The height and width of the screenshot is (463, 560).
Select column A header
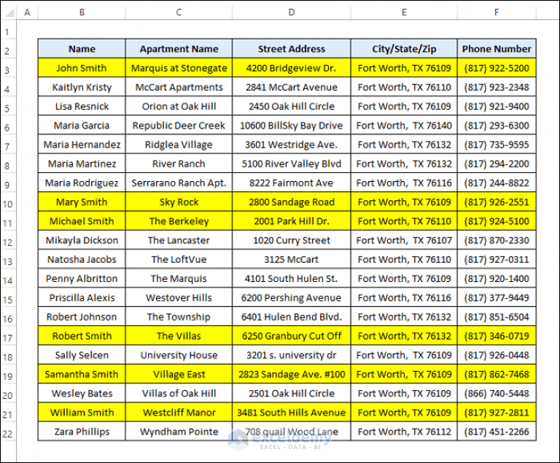click(x=27, y=12)
